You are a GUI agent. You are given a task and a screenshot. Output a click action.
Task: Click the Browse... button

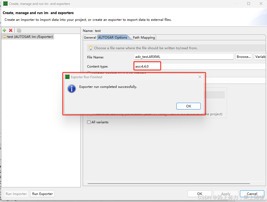click(x=244, y=57)
